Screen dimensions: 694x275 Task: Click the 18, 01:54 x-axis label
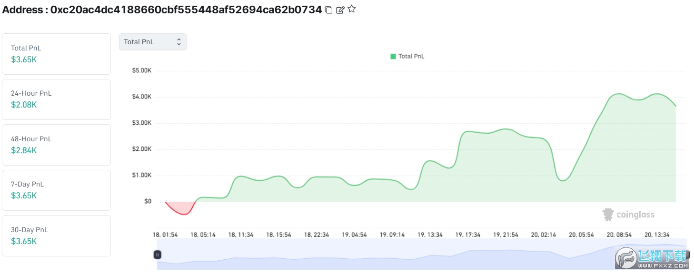(x=165, y=235)
